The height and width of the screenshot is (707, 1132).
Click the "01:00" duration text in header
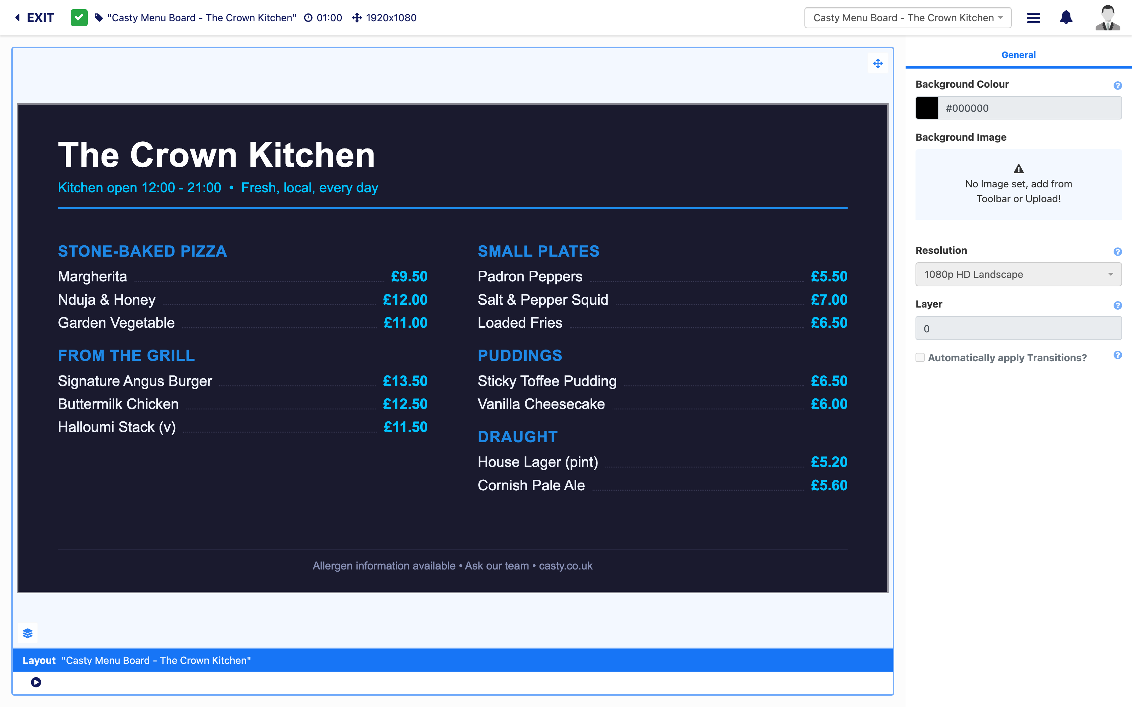(x=329, y=18)
